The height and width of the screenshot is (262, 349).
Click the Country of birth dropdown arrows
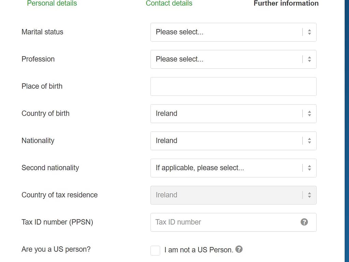pyautogui.click(x=309, y=114)
